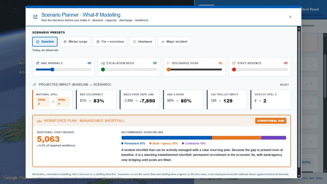Image resolution: width=327 pixels, height=184 pixels.
Task: Click the sun icon on Heatwave preset
Action: [135, 42]
